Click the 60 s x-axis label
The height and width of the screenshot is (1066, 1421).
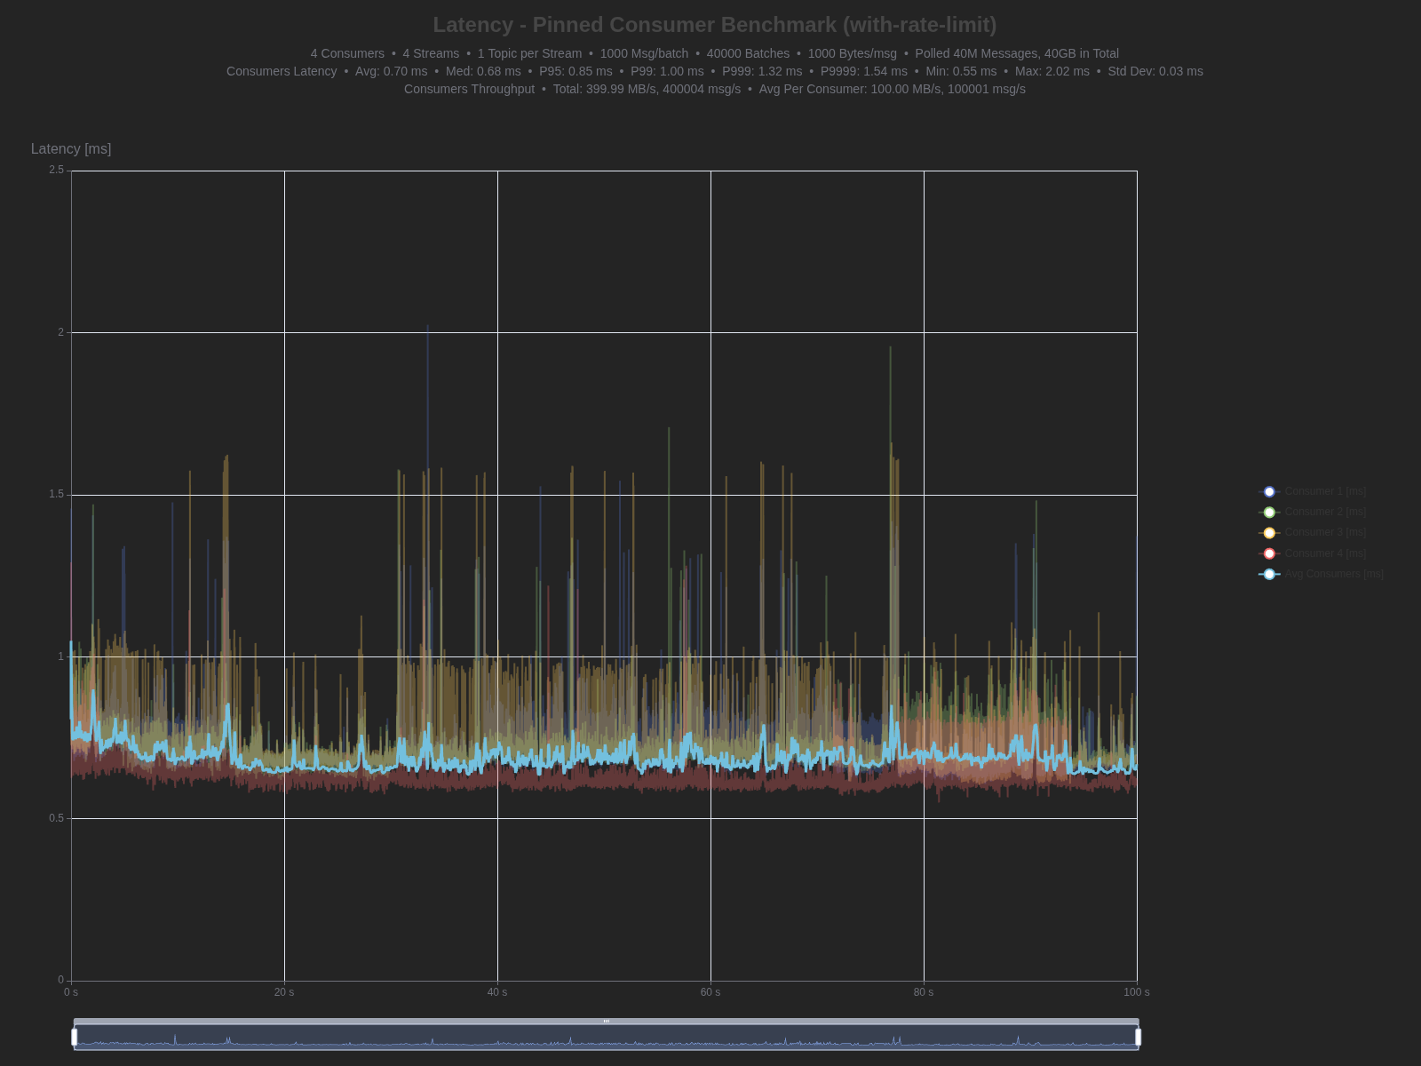[x=710, y=992]
